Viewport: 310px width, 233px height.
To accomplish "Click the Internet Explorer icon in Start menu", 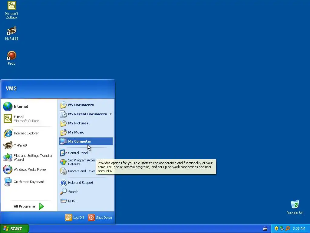I will tap(8, 133).
